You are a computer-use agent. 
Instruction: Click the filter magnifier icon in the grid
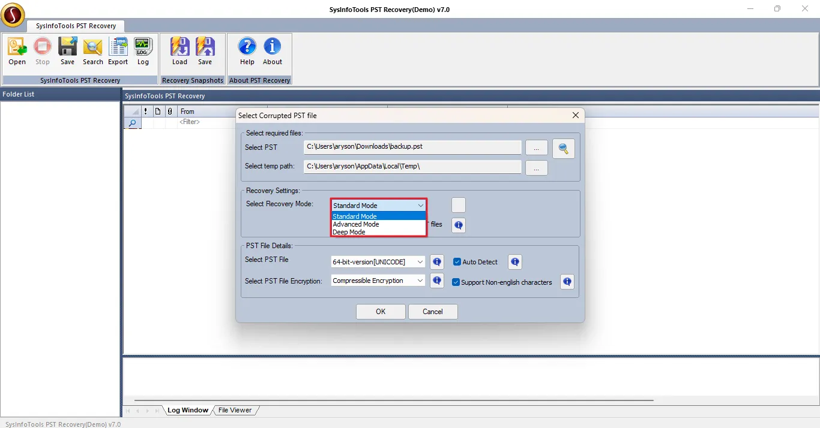(x=133, y=122)
